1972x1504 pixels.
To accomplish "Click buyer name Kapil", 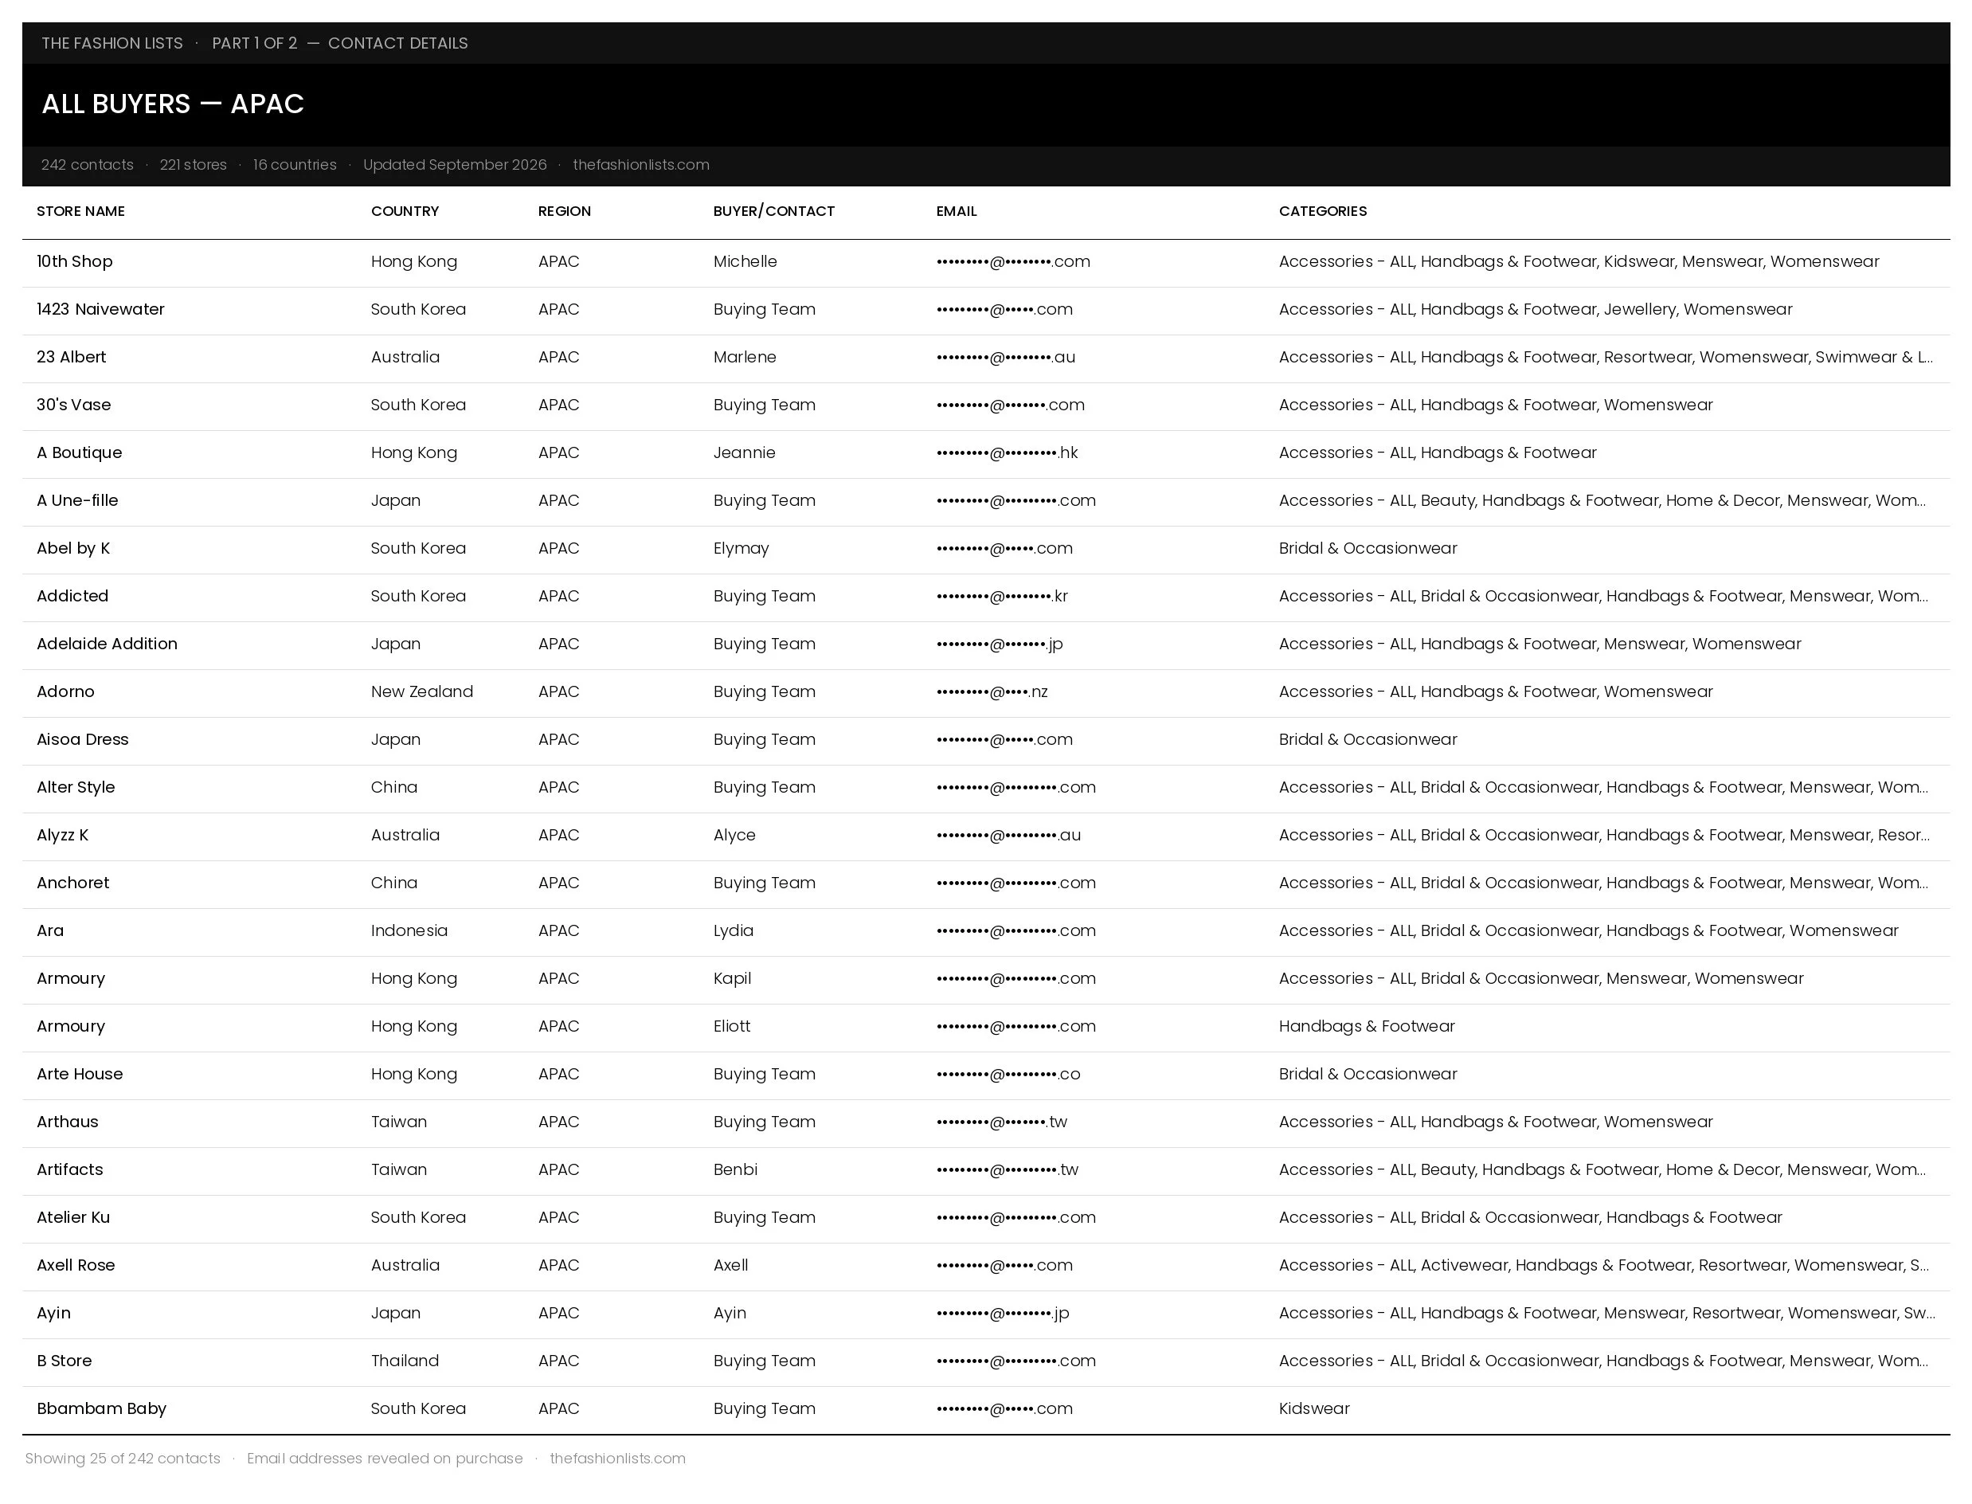I will [732, 978].
